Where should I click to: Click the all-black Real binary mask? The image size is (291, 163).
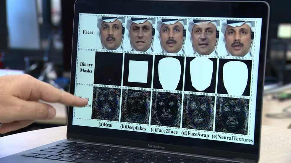(108, 69)
